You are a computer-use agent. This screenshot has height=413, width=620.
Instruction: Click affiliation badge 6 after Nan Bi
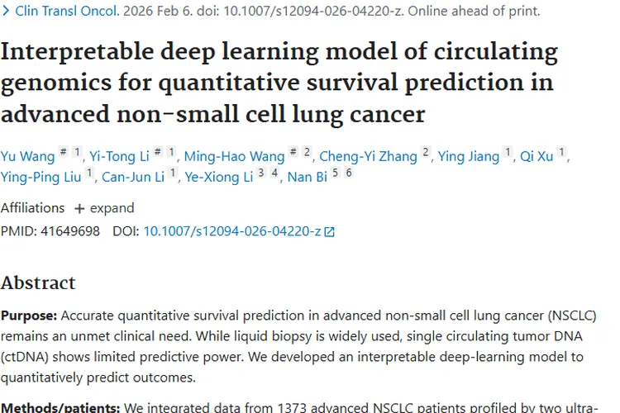[349, 173]
